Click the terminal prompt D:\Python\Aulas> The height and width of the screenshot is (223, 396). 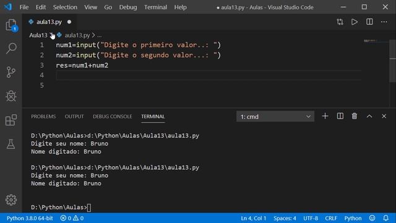click(x=59, y=208)
